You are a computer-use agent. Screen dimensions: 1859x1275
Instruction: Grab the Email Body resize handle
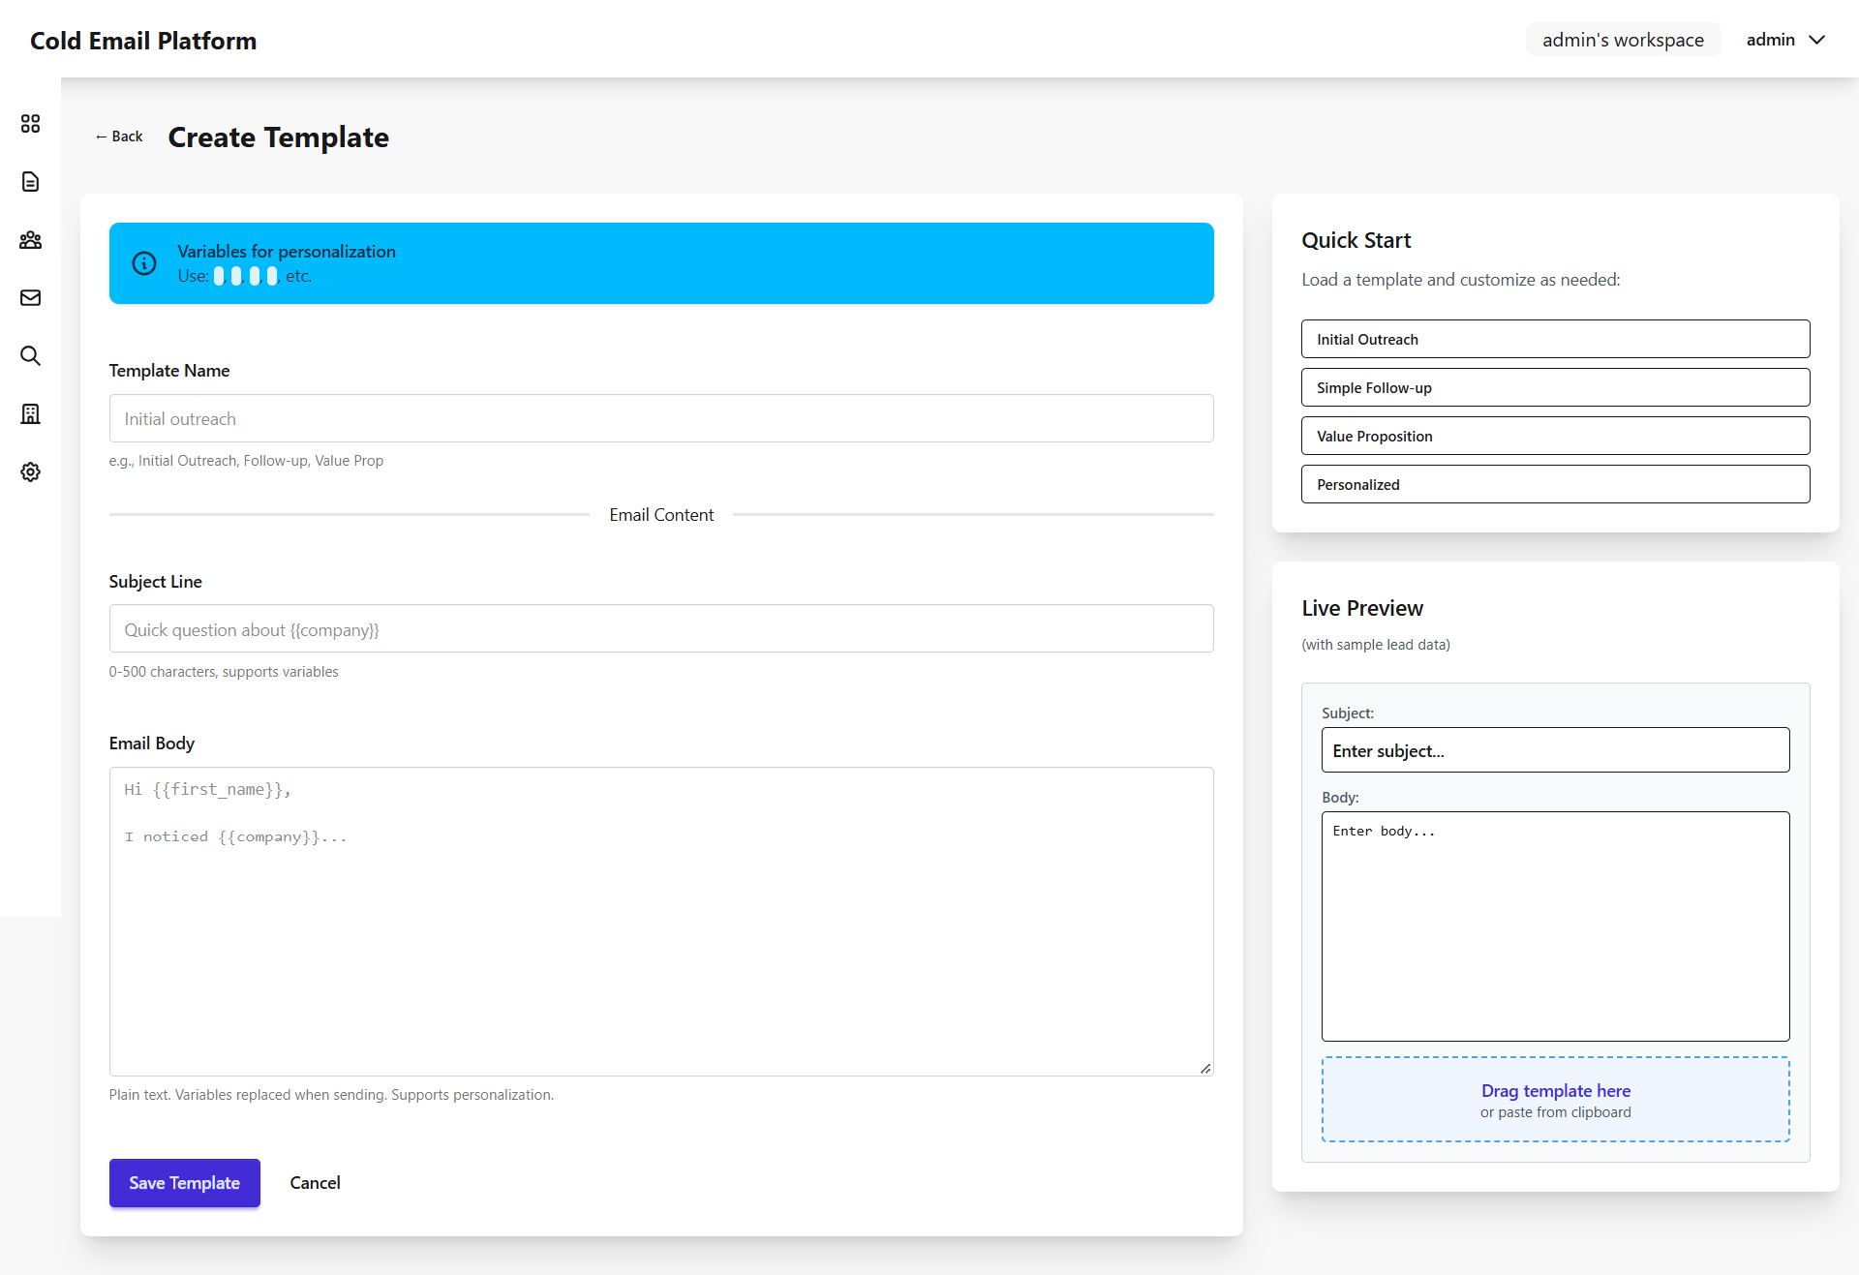click(1204, 1068)
